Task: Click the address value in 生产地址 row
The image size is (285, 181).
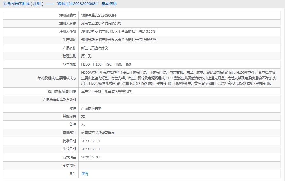Action: (119, 40)
